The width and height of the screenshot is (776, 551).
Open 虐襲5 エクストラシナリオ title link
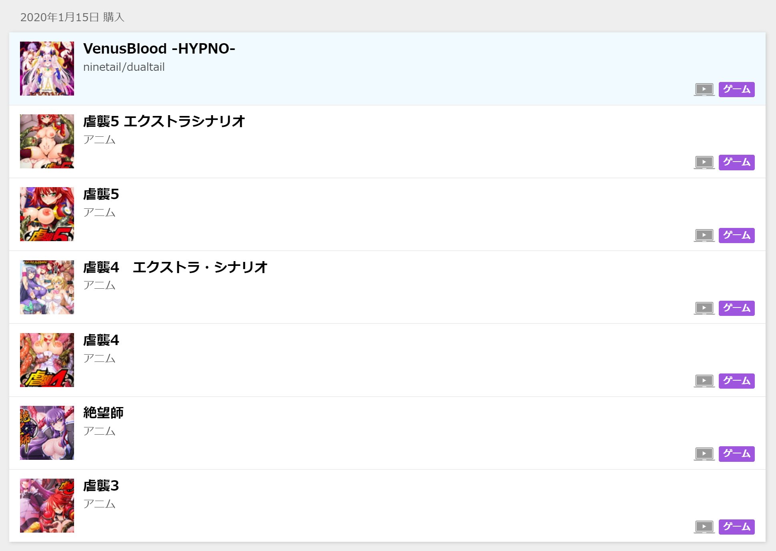(x=164, y=122)
